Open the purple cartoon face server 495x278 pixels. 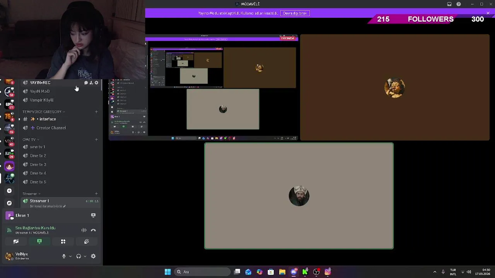(9, 166)
